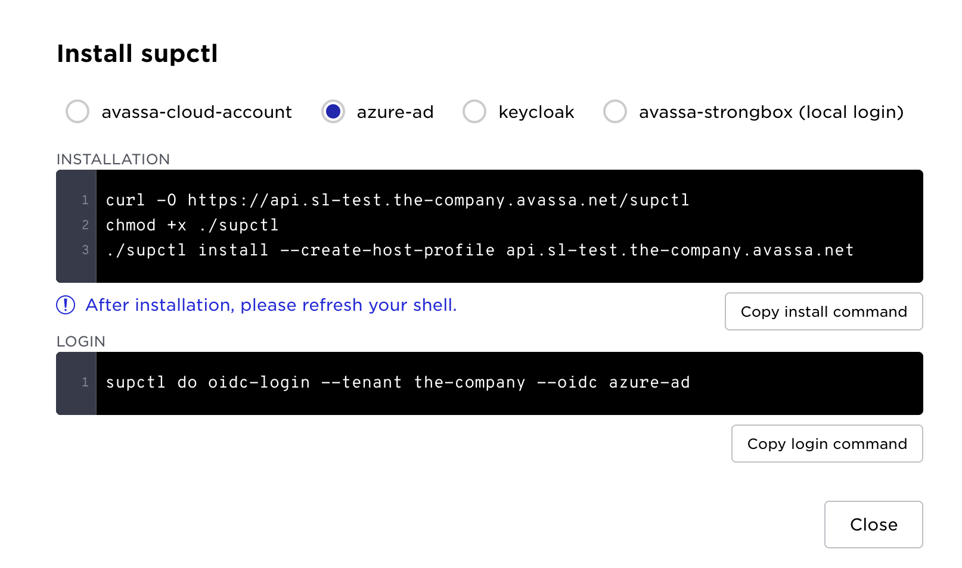The height and width of the screenshot is (568, 962).
Task: Click line number 1 in login gutter
Action: coord(85,382)
